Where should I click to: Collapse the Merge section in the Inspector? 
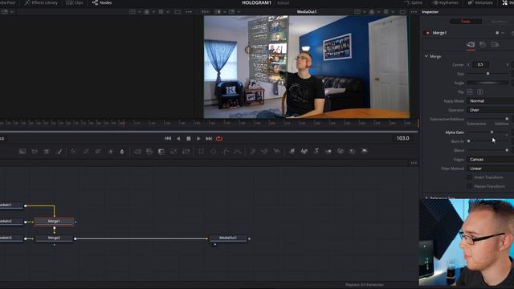426,56
